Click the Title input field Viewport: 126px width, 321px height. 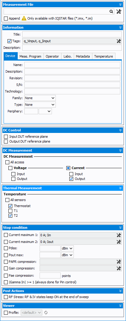[x=72, y=34]
